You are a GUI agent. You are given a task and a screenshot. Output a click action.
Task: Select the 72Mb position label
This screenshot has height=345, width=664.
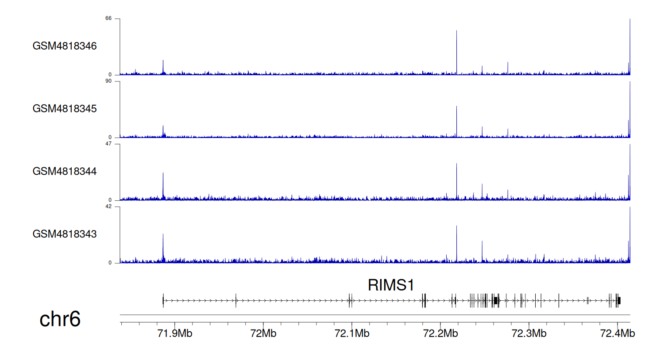pos(263,333)
